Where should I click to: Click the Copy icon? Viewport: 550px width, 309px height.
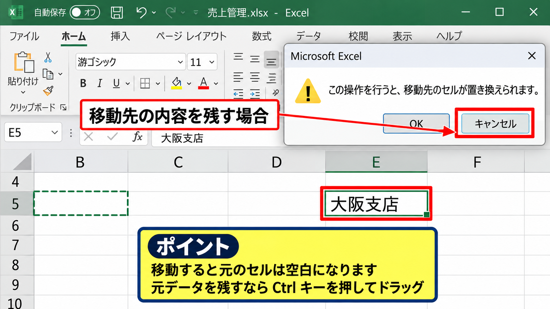click(x=48, y=74)
